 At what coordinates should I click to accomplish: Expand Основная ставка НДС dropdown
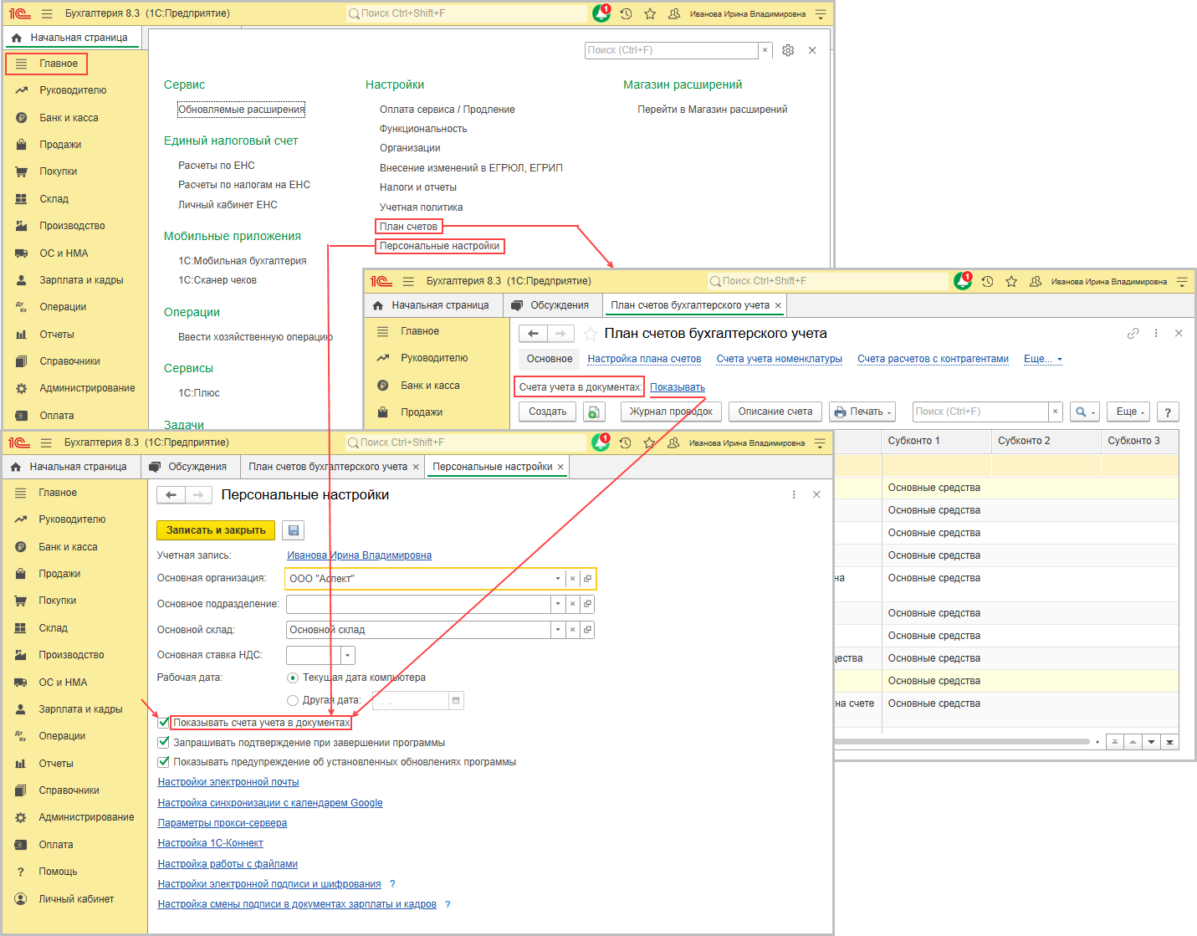click(x=348, y=656)
